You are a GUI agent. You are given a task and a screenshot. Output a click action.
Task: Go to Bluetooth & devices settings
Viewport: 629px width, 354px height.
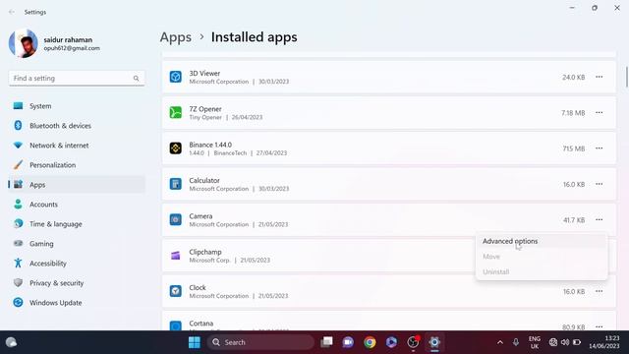[77, 126]
